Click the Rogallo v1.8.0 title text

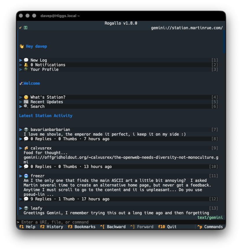121,23
